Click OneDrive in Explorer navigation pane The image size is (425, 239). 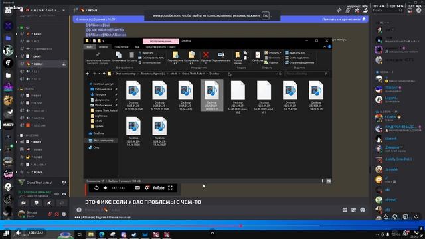[x=99, y=133]
